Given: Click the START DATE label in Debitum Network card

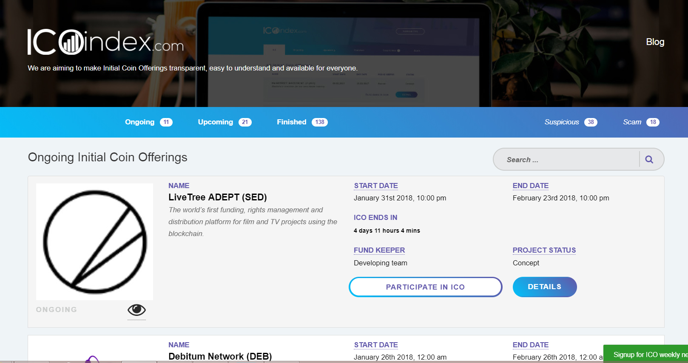Looking at the screenshot, I should (376, 345).
